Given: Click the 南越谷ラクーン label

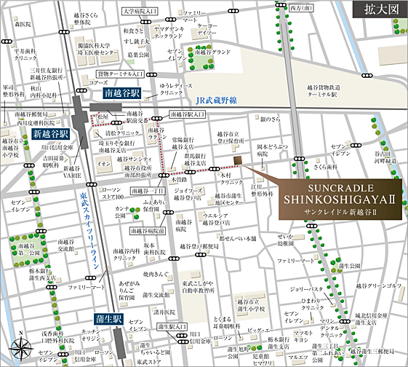Looking at the screenshot, I should (x=156, y=133).
